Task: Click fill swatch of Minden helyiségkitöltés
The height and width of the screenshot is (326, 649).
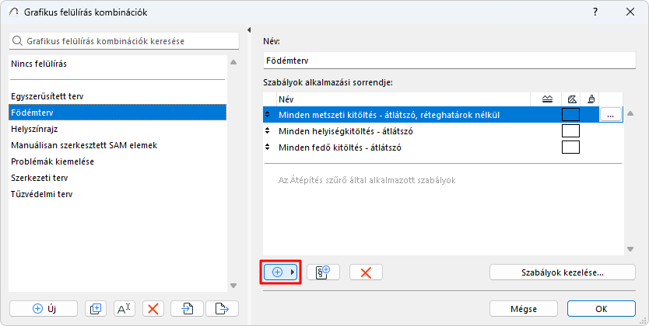Action: pyautogui.click(x=570, y=131)
